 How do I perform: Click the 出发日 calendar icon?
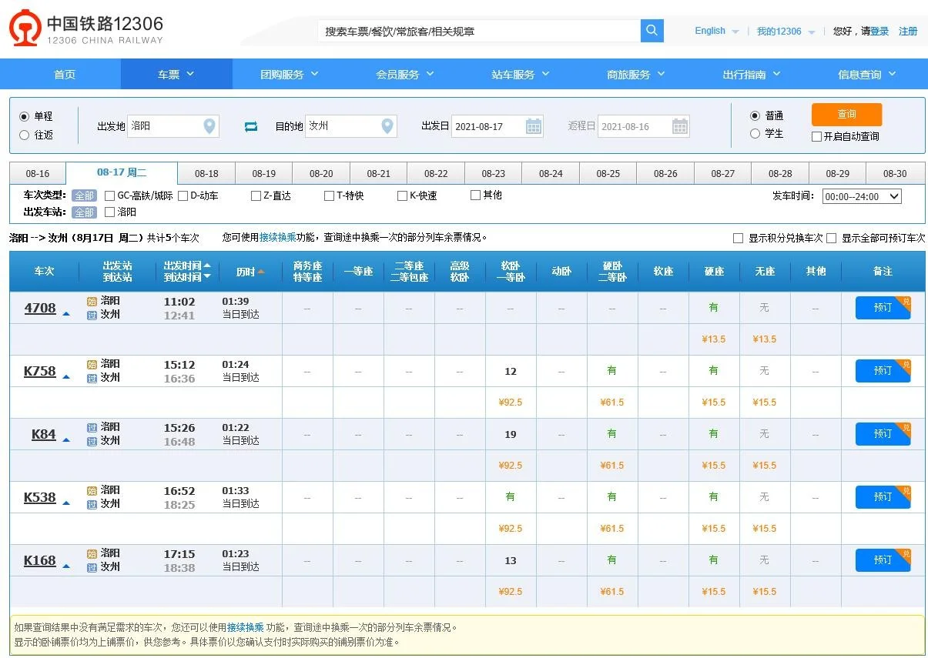(x=535, y=125)
